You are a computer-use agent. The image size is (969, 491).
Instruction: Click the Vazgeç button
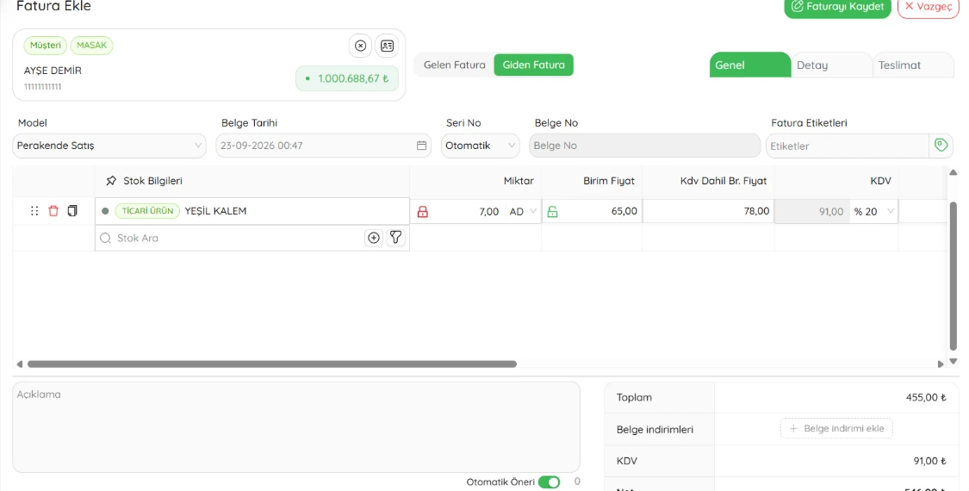click(x=929, y=7)
